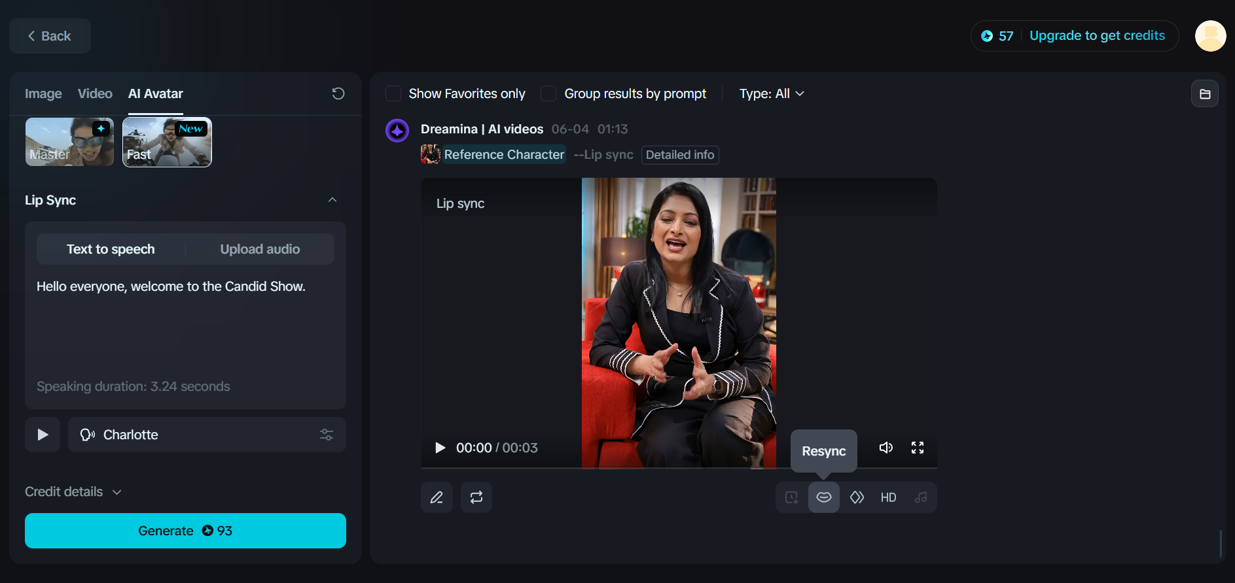
Task: Collapse the Lip Sync section
Action: [x=332, y=200]
